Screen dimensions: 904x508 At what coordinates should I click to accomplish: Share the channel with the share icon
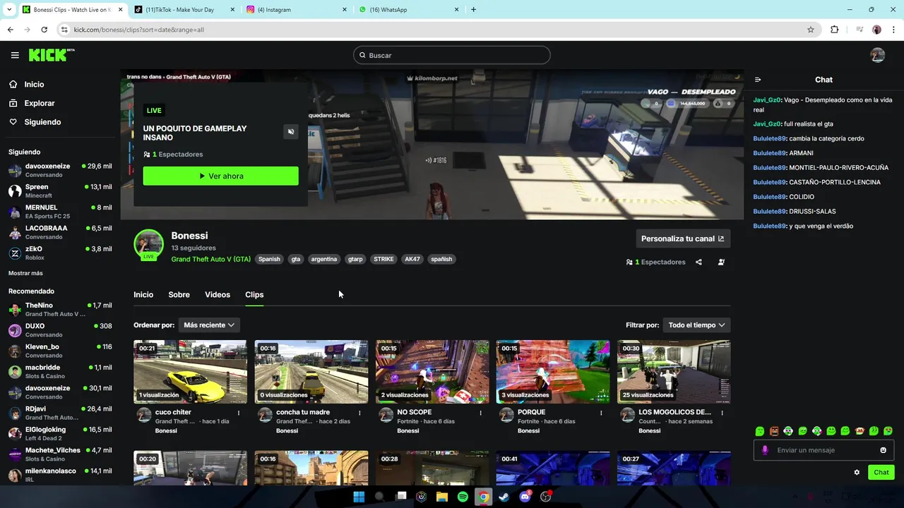[698, 262]
